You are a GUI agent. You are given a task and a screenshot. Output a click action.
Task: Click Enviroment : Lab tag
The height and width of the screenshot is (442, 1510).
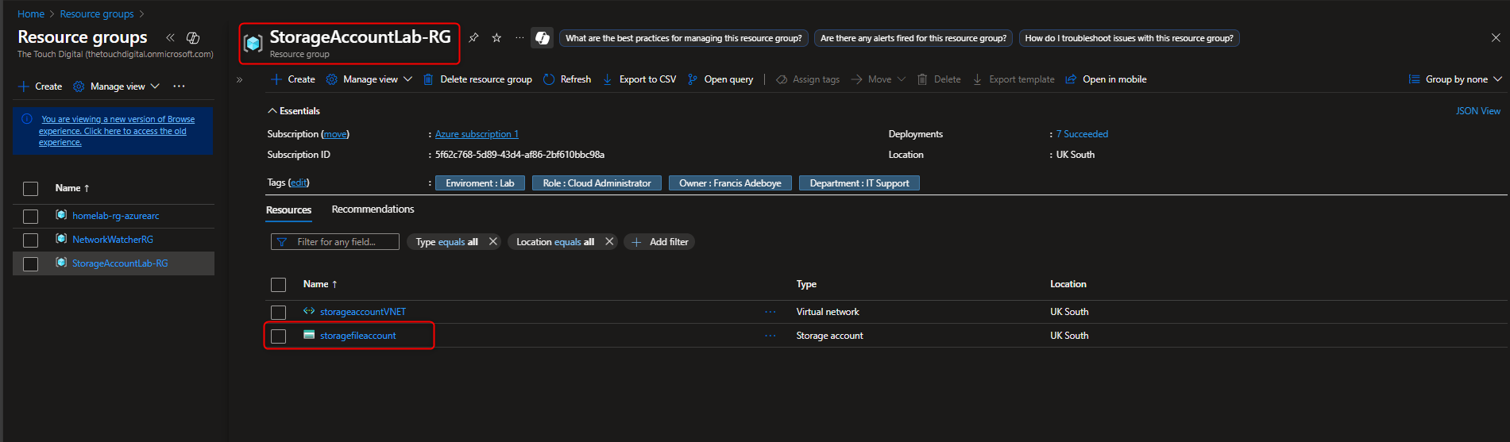(x=480, y=183)
